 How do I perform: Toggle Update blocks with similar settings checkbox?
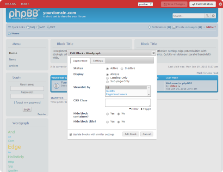(x=71, y=135)
